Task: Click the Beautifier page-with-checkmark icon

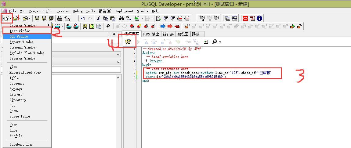Action: point(159,18)
